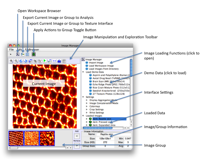Select the first reptile skin thumbnail

click(x=16, y=138)
